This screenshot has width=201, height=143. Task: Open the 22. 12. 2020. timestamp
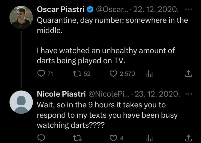click(156, 9)
